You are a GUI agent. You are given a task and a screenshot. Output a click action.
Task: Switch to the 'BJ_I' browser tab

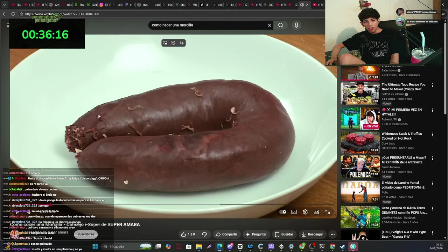(x=231, y=5)
